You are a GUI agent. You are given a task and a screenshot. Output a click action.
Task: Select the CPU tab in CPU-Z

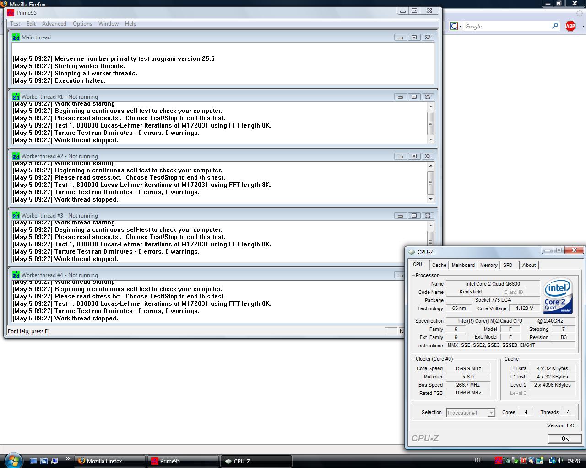(418, 264)
